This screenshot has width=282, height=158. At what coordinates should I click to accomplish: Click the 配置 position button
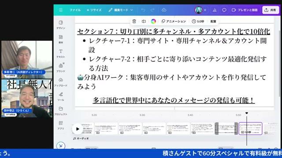pyautogui.click(x=213, y=22)
